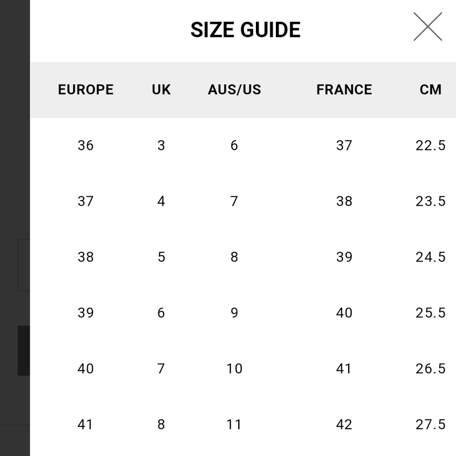Click the 25.5 CM value
Screen dimensions: 456x456
point(430,313)
